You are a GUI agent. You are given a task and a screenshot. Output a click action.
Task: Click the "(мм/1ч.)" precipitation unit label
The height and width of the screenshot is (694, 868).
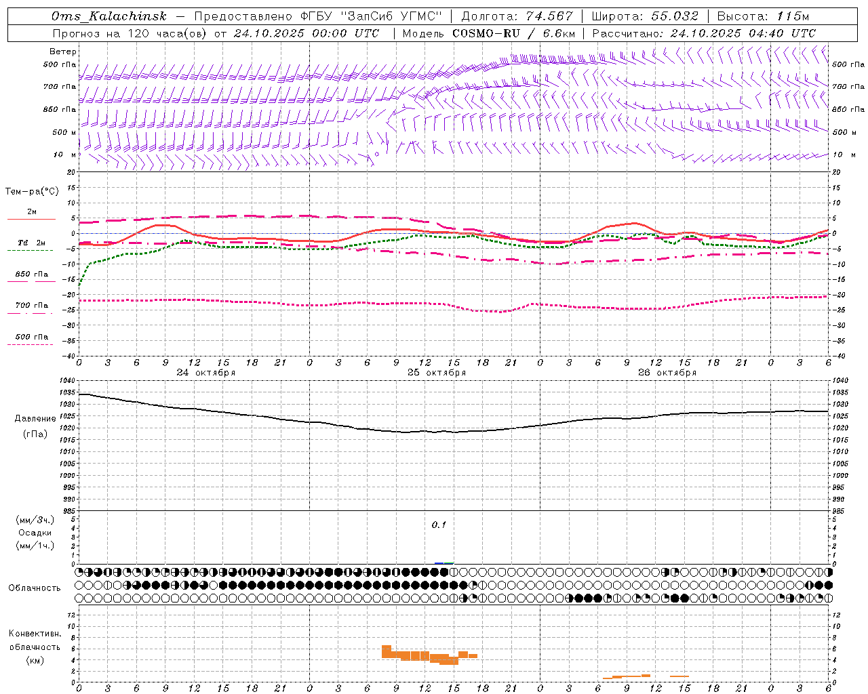35,546
